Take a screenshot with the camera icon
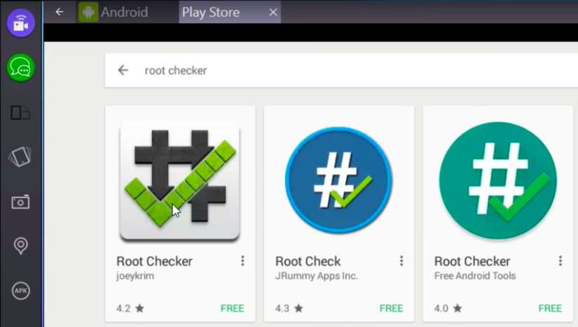This screenshot has width=578, height=327. [x=20, y=202]
